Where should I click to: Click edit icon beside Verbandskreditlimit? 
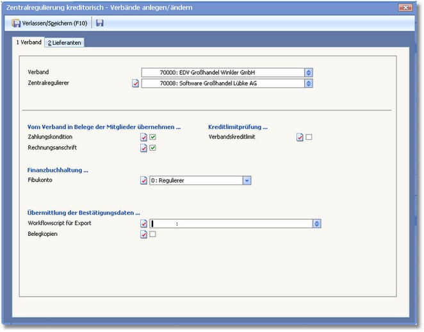click(x=299, y=137)
